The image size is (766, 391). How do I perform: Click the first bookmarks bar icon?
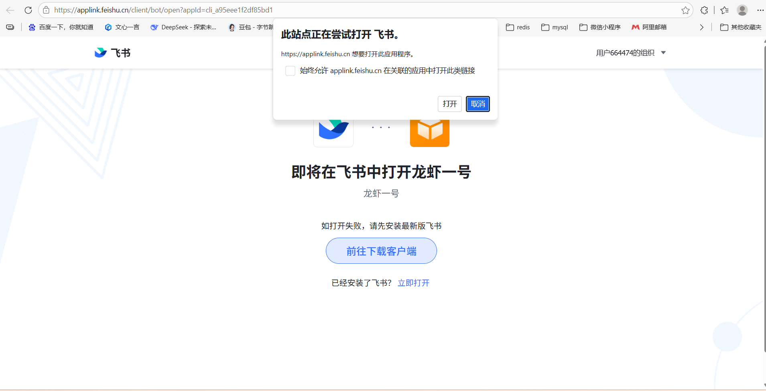(x=10, y=27)
